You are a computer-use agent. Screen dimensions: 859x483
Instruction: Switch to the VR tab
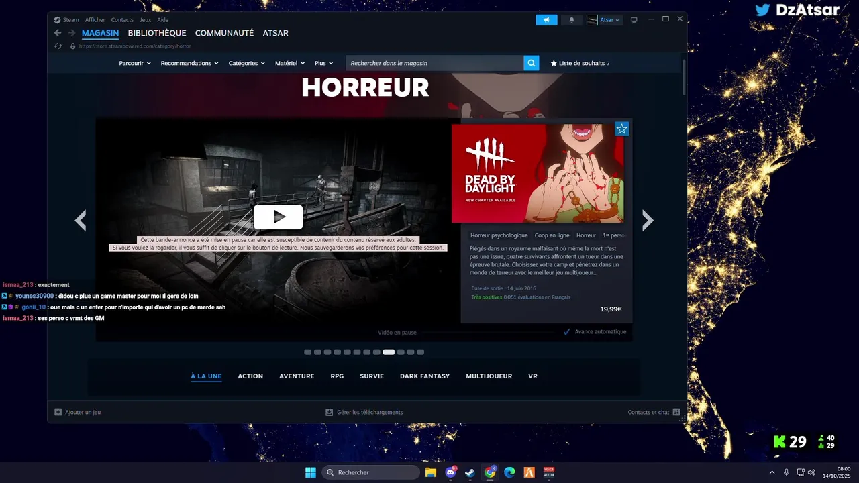click(x=533, y=376)
